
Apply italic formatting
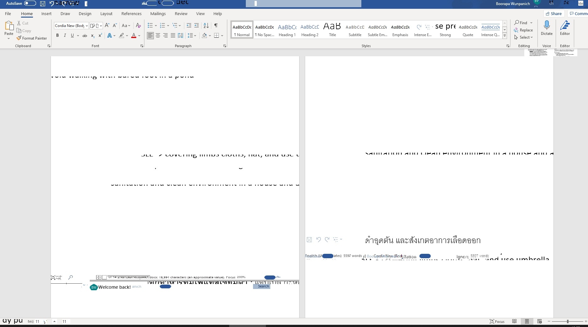(65, 35)
